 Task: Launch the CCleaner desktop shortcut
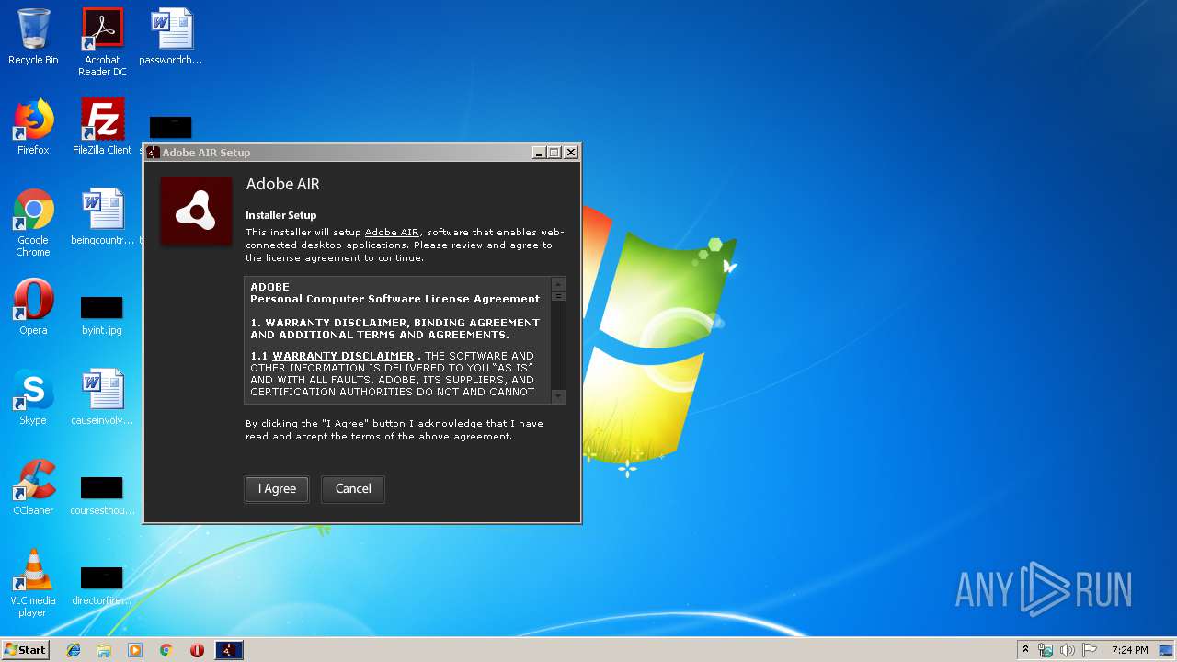[x=33, y=487]
